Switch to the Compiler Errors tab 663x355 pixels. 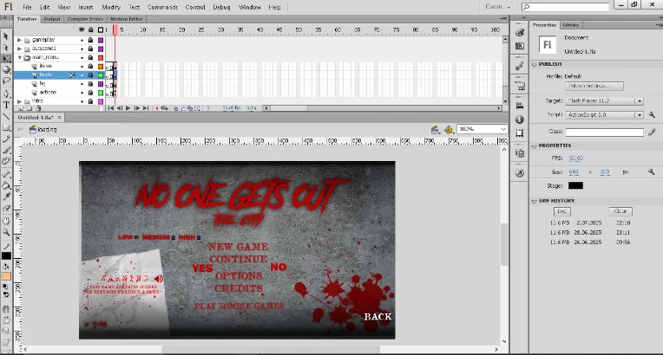[85, 19]
